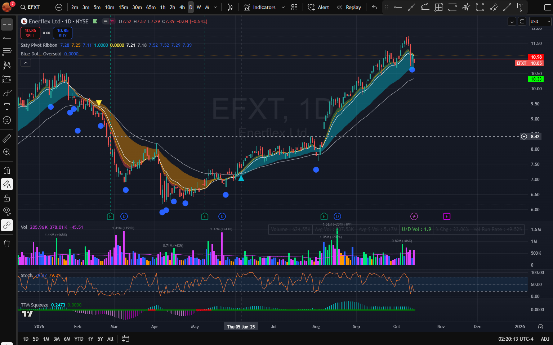Toggle the ADJ adjusted data button
553x345 pixels.
point(545,339)
